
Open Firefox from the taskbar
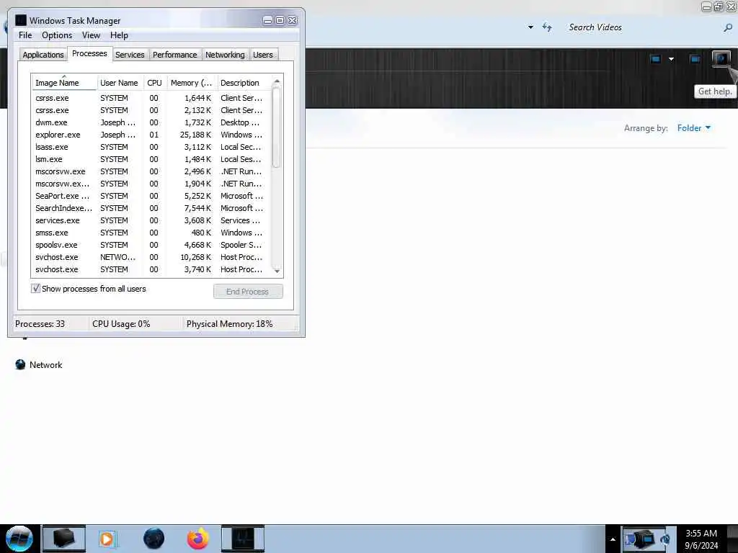[197, 539]
